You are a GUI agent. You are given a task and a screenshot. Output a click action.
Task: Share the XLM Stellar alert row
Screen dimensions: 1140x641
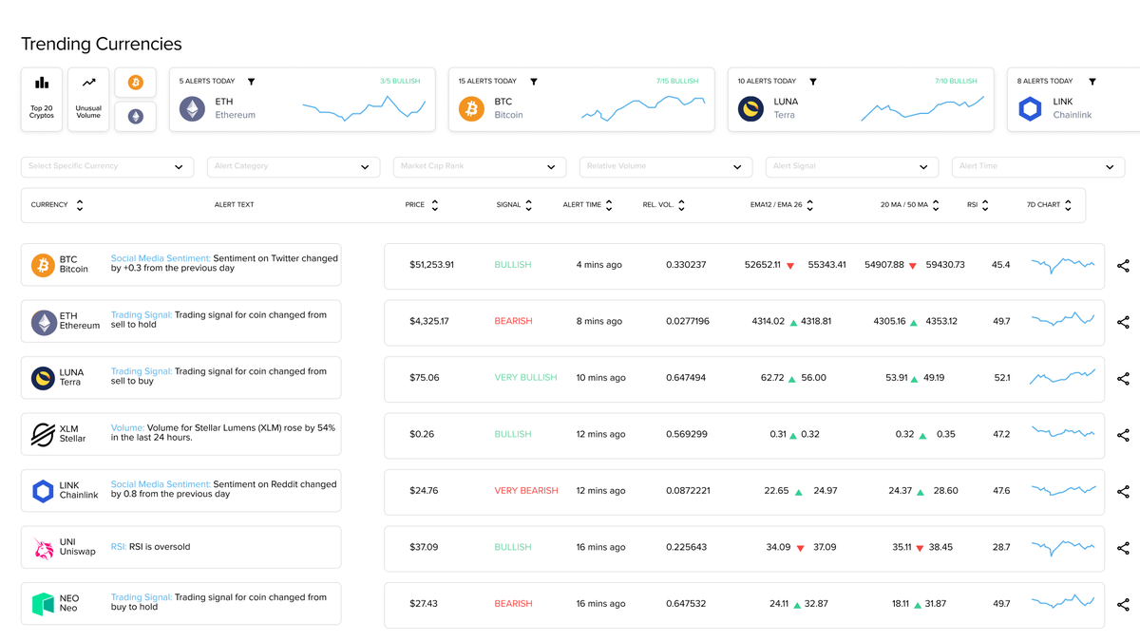point(1123,435)
